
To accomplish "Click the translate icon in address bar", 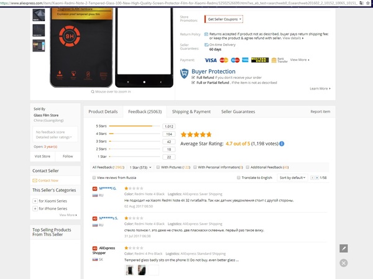I will 361,3.
